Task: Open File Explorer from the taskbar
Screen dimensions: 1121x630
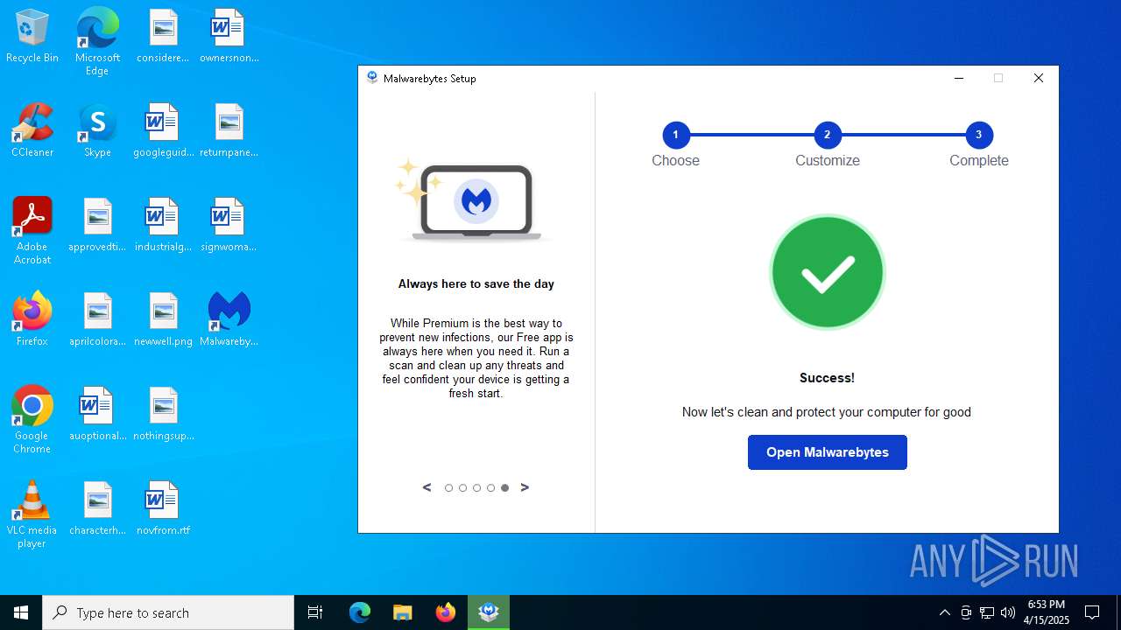Action: (x=403, y=612)
